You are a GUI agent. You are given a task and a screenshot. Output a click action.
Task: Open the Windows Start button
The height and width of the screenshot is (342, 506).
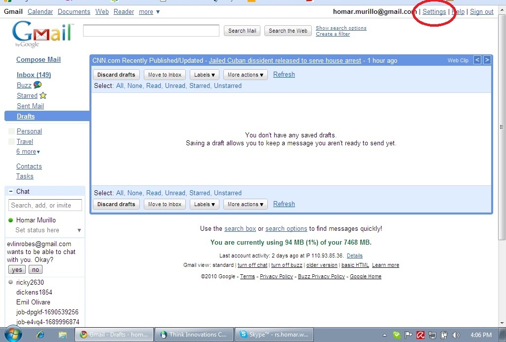[x=13, y=334]
